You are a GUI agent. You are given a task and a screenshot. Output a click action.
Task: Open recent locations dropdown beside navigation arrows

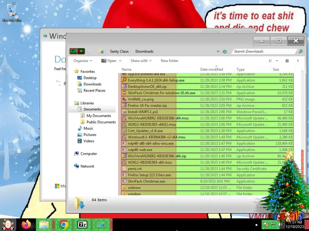click(88, 52)
